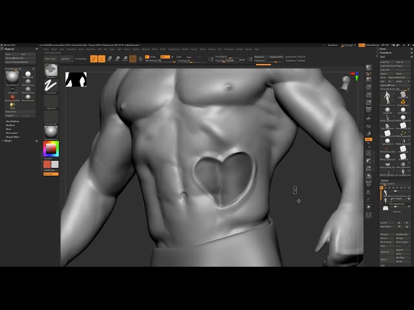This screenshot has width=414, height=310.
Task: Open the Brush menu
Action: click(x=54, y=49)
